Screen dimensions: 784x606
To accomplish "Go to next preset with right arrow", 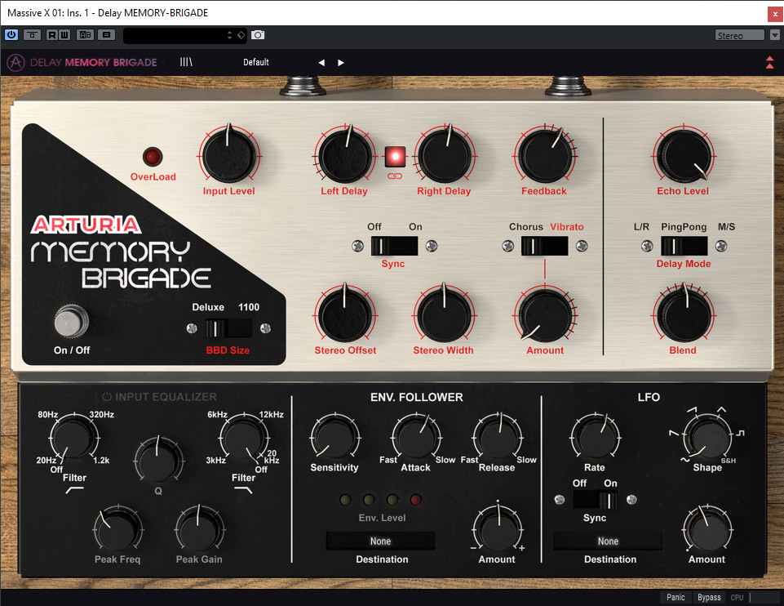I will click(341, 63).
